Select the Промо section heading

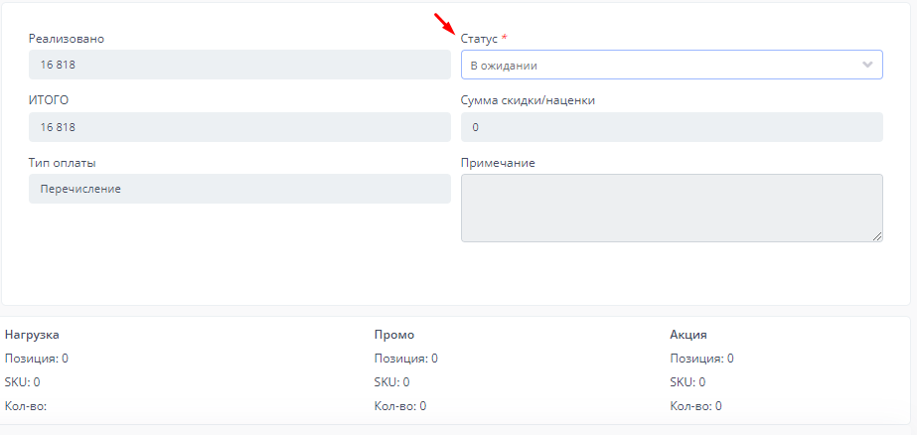click(394, 335)
